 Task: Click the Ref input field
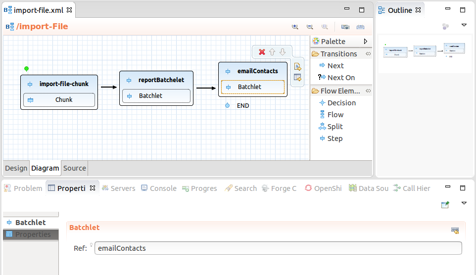277,248
